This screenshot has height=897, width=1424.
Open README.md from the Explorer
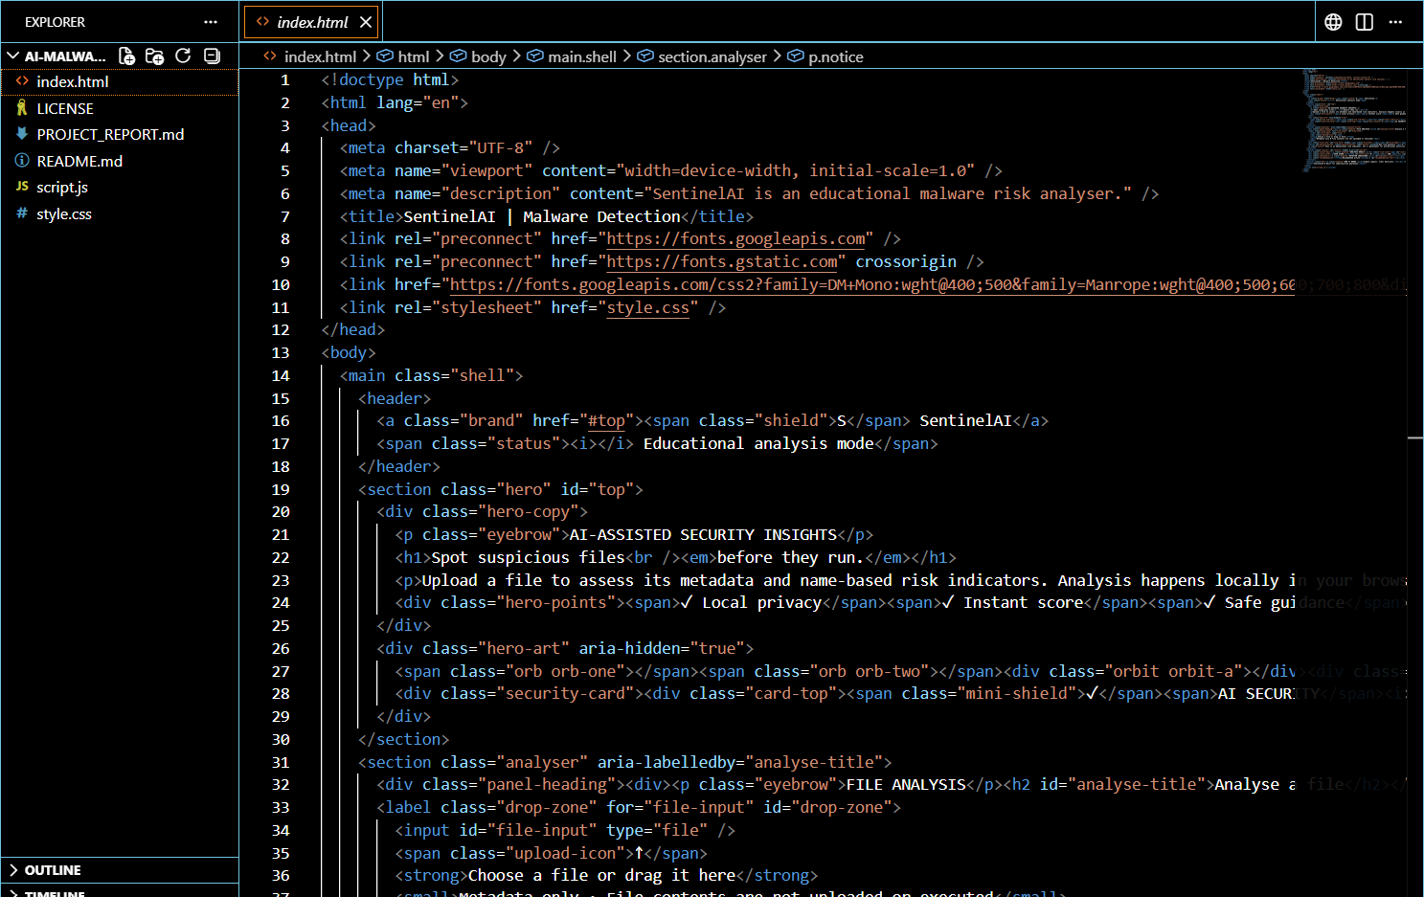click(x=120, y=161)
